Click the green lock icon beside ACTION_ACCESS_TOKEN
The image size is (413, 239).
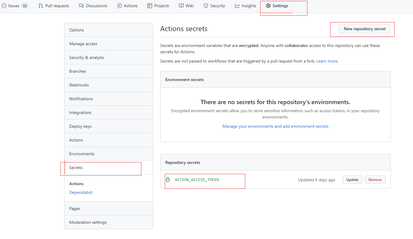coord(168,179)
